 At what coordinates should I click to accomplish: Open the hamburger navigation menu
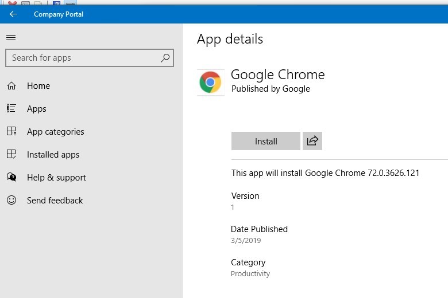point(11,37)
